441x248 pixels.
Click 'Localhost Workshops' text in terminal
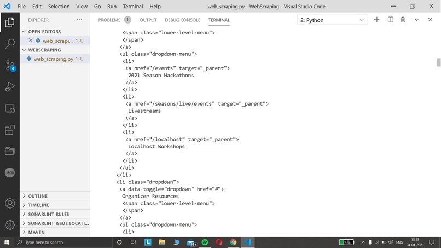tap(156, 146)
